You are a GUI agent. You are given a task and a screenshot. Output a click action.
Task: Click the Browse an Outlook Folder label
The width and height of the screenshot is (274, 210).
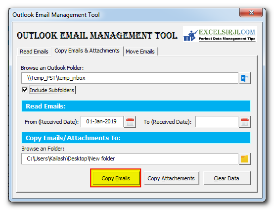[x=52, y=68]
